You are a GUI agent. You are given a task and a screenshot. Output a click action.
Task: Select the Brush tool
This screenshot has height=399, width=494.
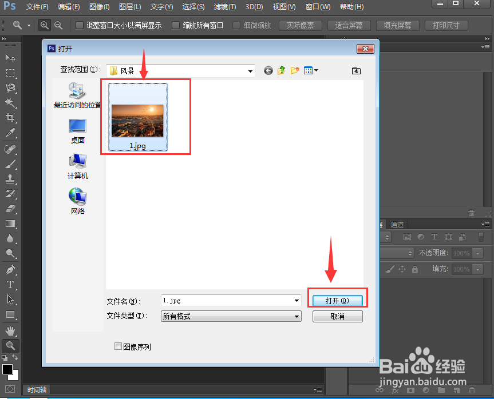click(10, 164)
